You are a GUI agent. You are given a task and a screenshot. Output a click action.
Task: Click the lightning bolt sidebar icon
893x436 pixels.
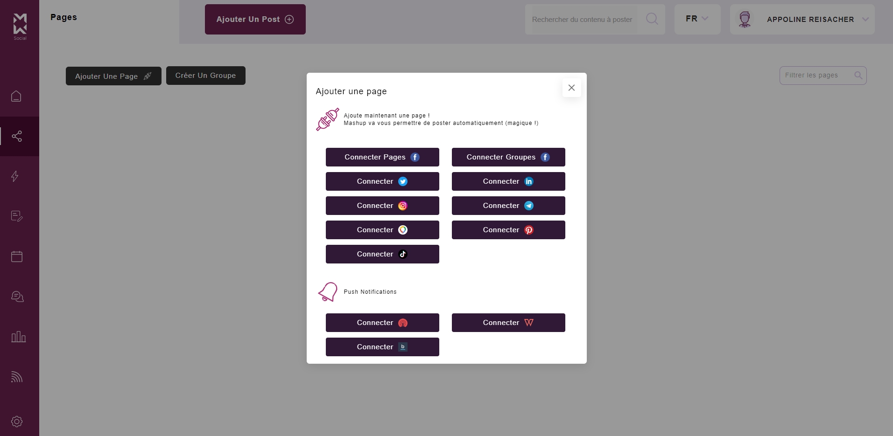click(15, 176)
